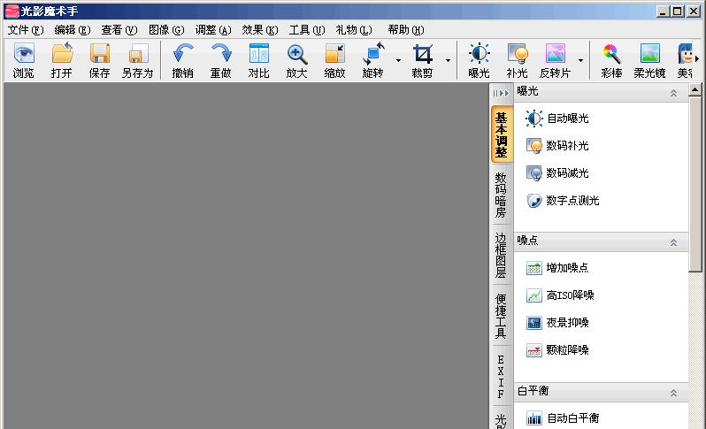Click 数码补光 icon in side panel
The height and width of the screenshot is (429, 706).
[x=534, y=146]
